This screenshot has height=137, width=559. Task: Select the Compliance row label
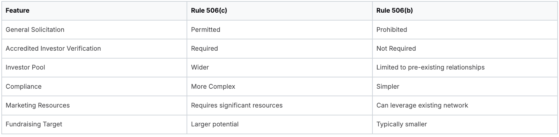tap(24, 86)
